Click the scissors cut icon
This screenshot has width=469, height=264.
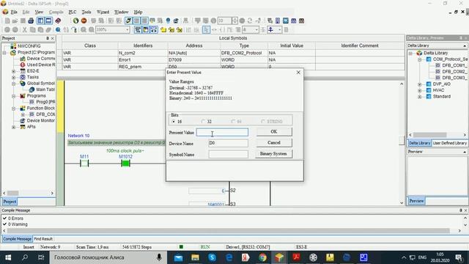(24, 29)
